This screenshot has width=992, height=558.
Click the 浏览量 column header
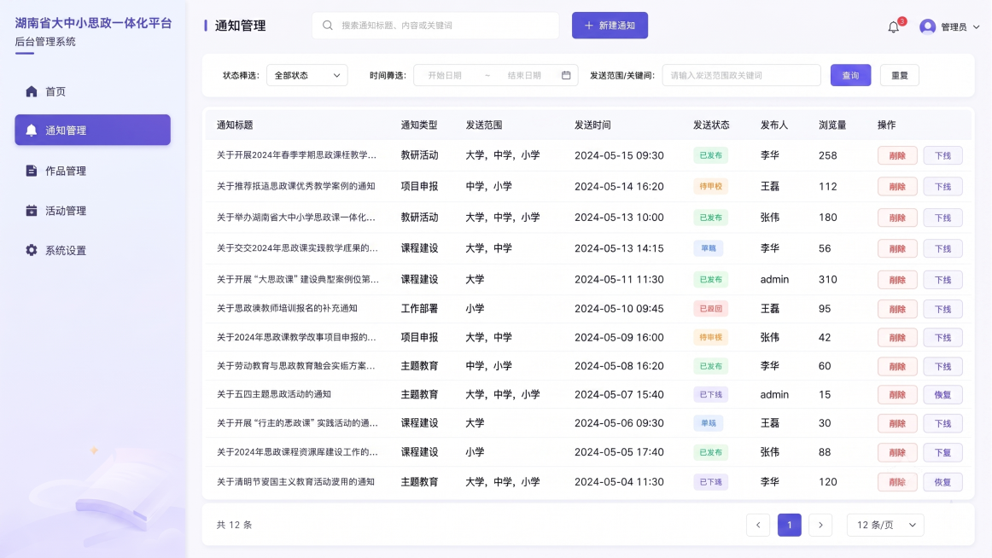tap(832, 125)
